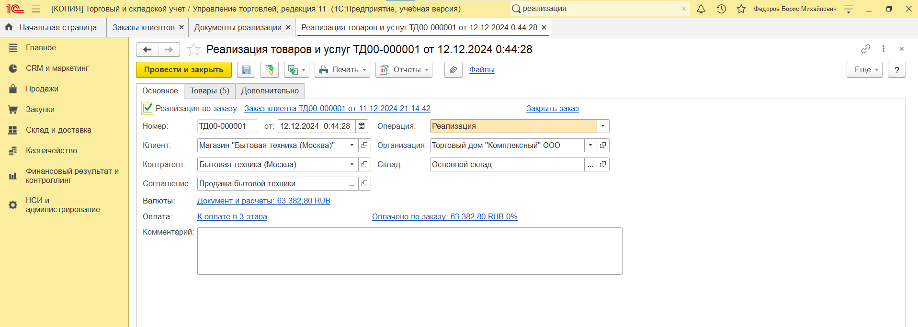Switch to Основное tab
Image resolution: width=918 pixels, height=327 pixels.
pos(160,91)
